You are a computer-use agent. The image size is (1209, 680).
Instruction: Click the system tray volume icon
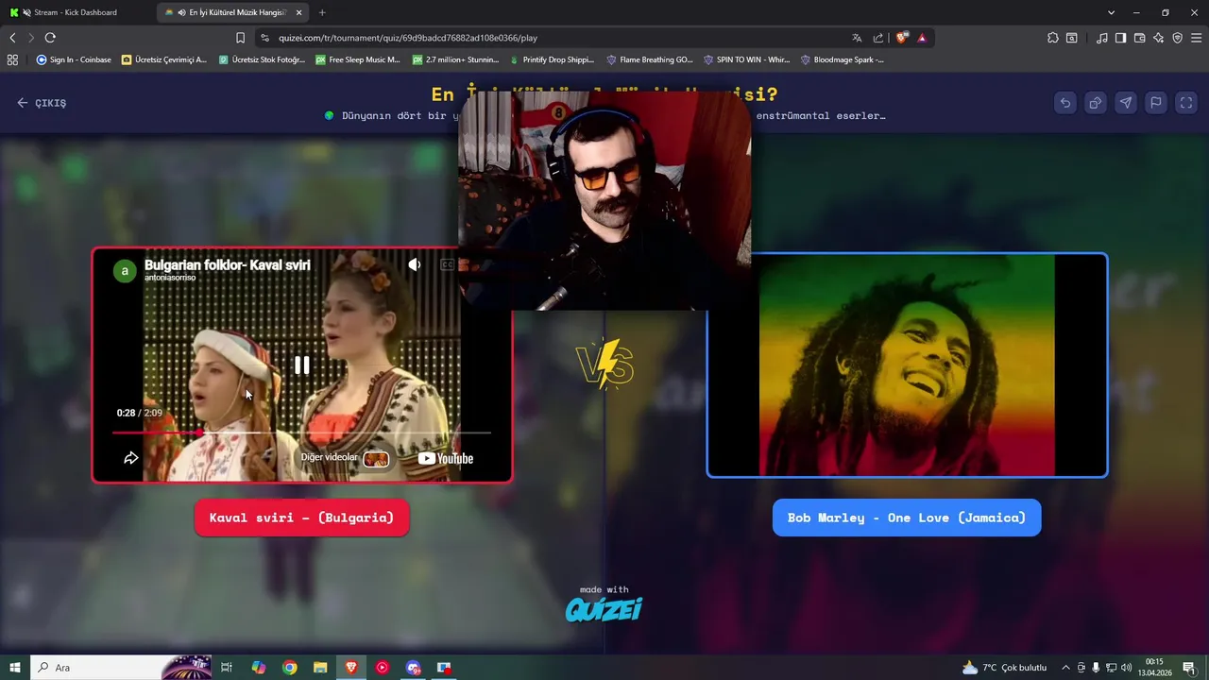(1127, 668)
